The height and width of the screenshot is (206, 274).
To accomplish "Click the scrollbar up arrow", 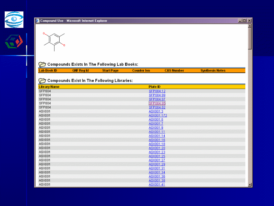I will coord(250,26).
